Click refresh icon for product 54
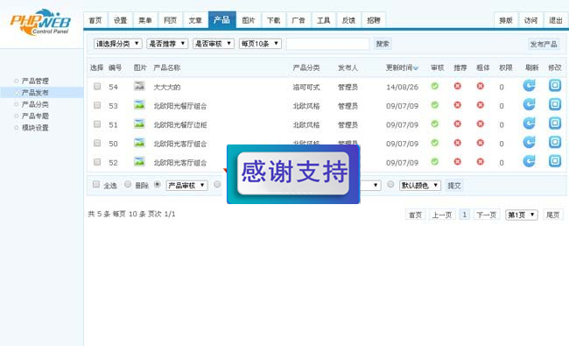 click(529, 86)
